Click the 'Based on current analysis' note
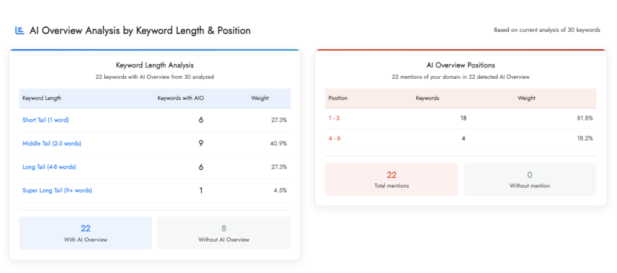This screenshot has width=617, height=273. 547,30
